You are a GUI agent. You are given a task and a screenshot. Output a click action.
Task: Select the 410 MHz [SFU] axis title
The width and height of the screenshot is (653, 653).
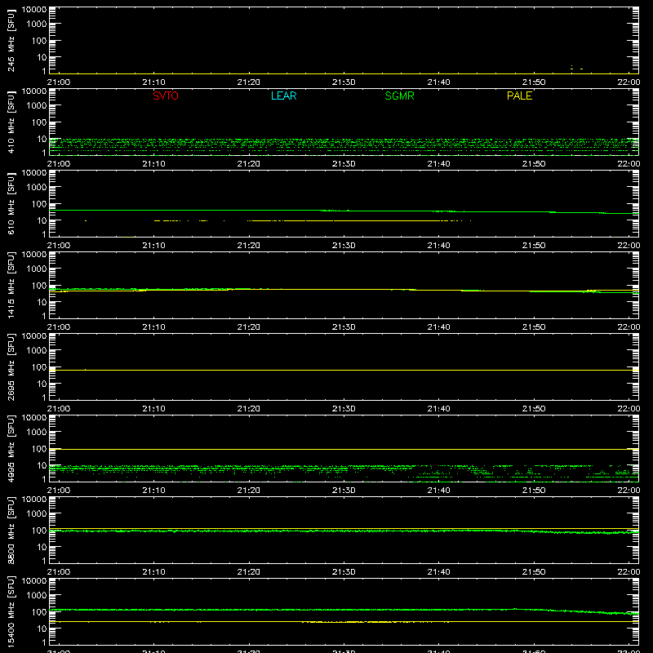(x=11, y=122)
